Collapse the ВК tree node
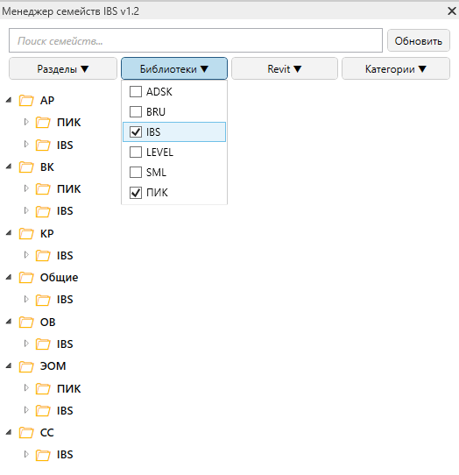Screen dimensions: 459x475 point(9,167)
